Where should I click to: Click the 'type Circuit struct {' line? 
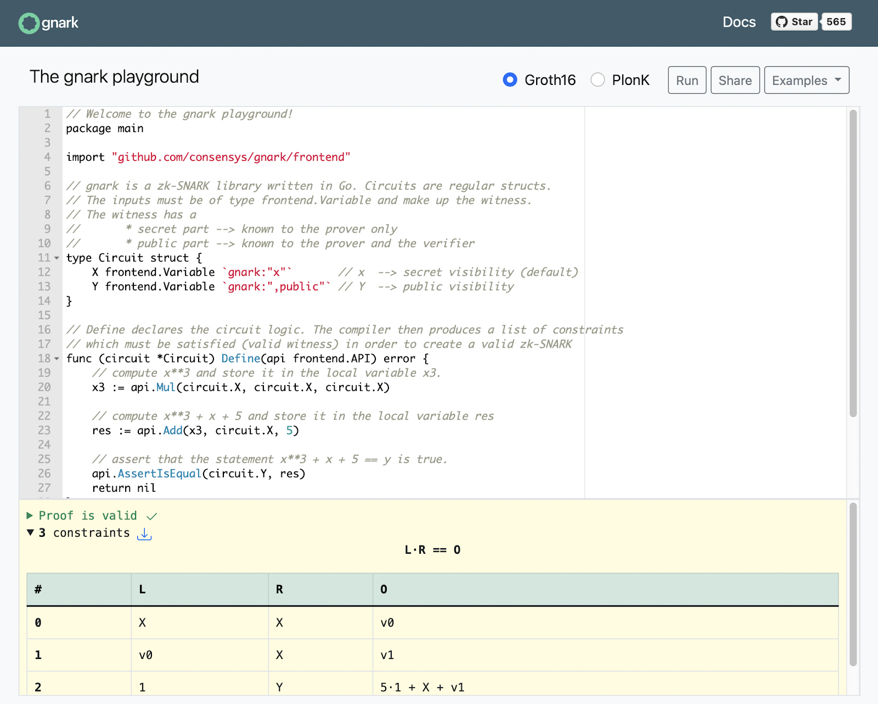point(134,258)
